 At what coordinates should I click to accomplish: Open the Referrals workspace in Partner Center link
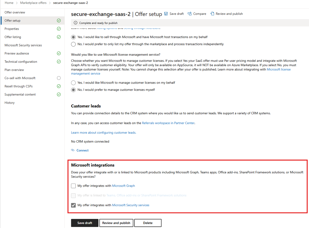168,123
